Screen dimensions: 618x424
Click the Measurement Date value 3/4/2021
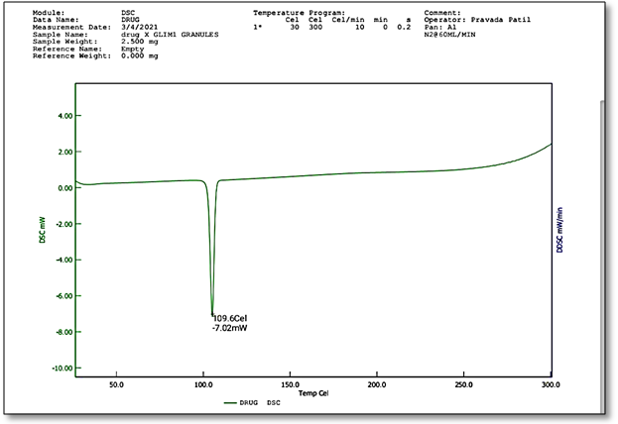point(140,27)
